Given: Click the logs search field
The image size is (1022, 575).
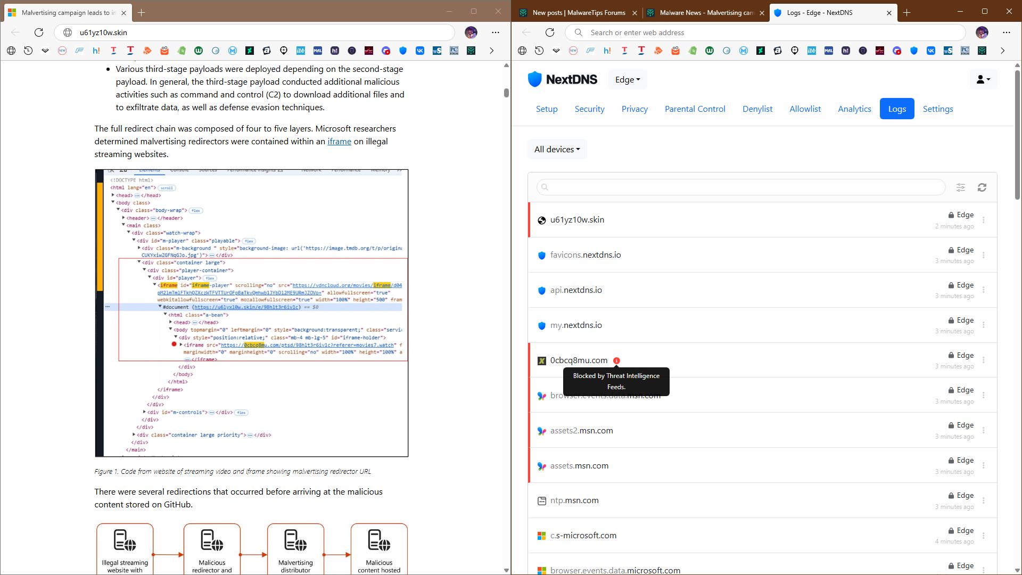Looking at the screenshot, I should pos(740,187).
